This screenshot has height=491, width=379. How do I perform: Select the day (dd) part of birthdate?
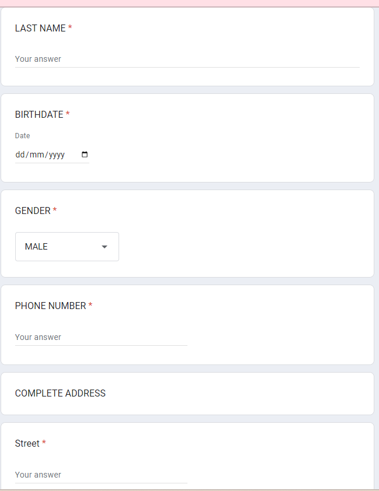(x=20, y=155)
